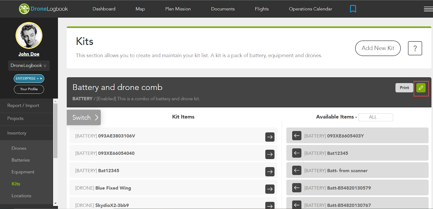
Task: Open the question mark help button
Action: click(x=415, y=48)
